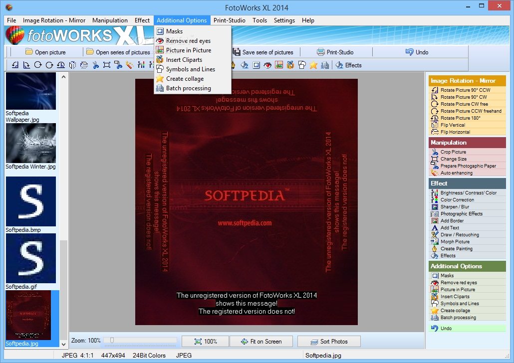Viewport: 514px width, 363px height.
Task: Click Create Painting in right panel
Action: point(467,249)
